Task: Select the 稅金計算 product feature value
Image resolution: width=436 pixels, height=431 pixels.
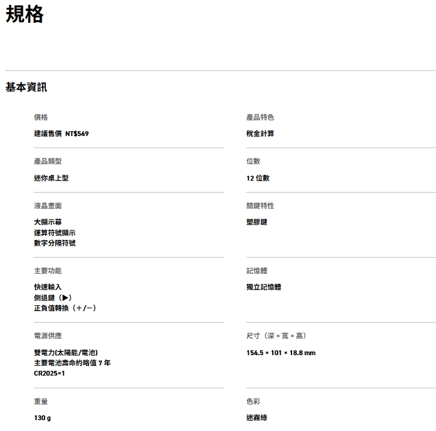Action: 260,134
